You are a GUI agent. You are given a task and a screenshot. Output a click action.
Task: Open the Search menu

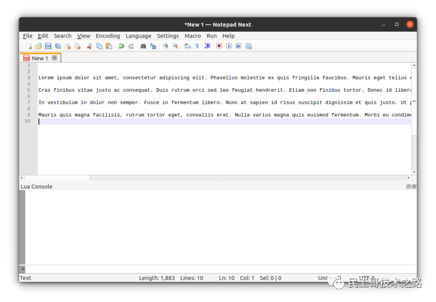coord(62,35)
